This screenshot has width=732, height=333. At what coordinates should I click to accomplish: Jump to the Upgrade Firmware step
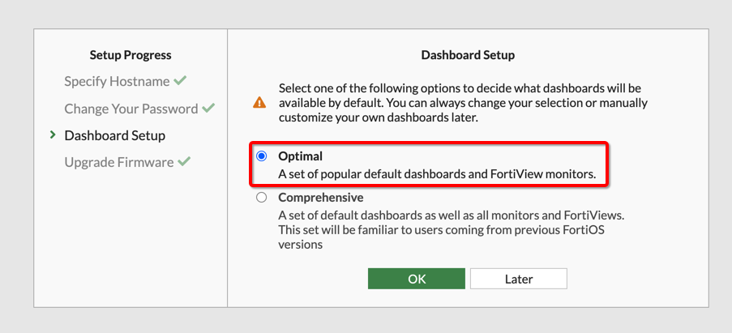click(118, 162)
